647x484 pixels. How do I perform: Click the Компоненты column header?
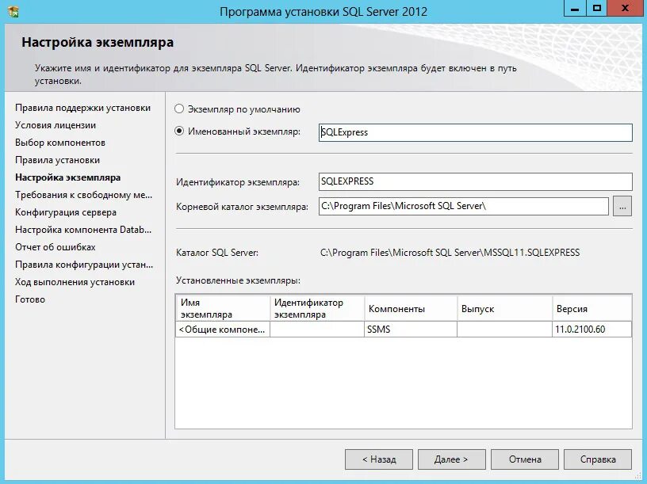(411, 308)
